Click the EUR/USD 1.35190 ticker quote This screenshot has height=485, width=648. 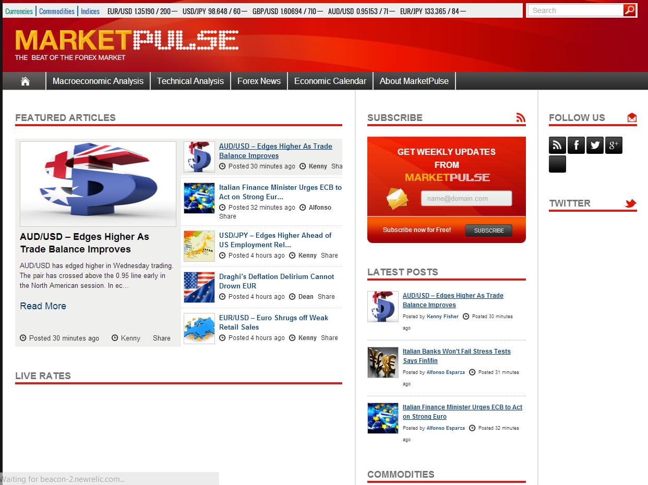[142, 11]
